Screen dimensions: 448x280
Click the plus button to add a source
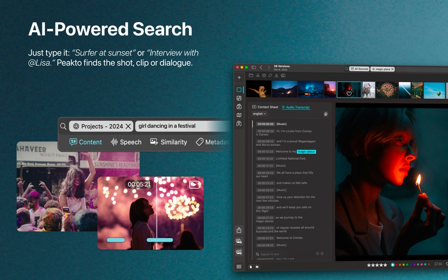click(239, 77)
